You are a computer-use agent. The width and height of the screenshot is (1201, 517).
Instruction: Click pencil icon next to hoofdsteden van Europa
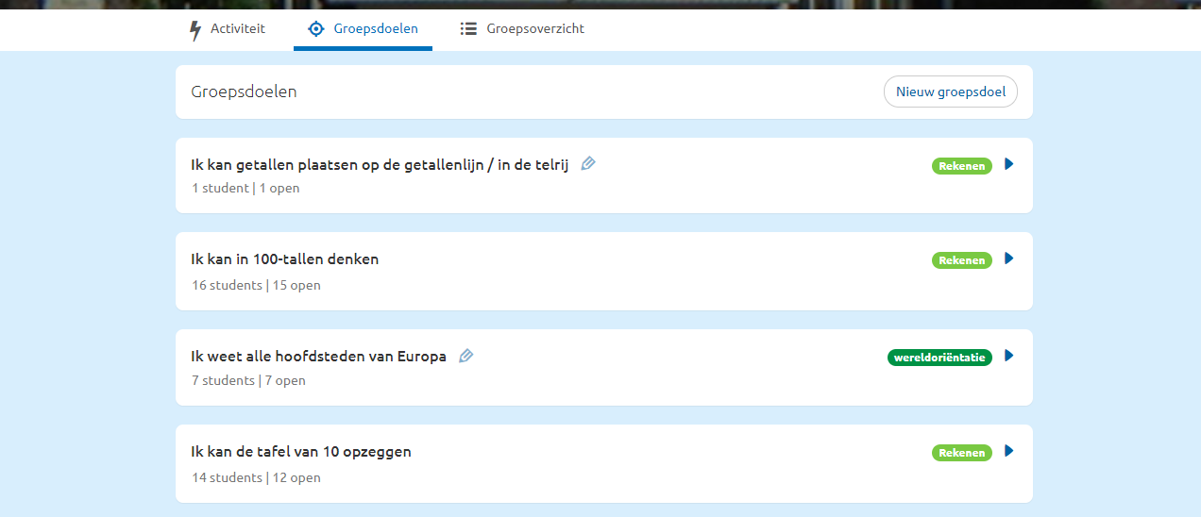tap(465, 356)
